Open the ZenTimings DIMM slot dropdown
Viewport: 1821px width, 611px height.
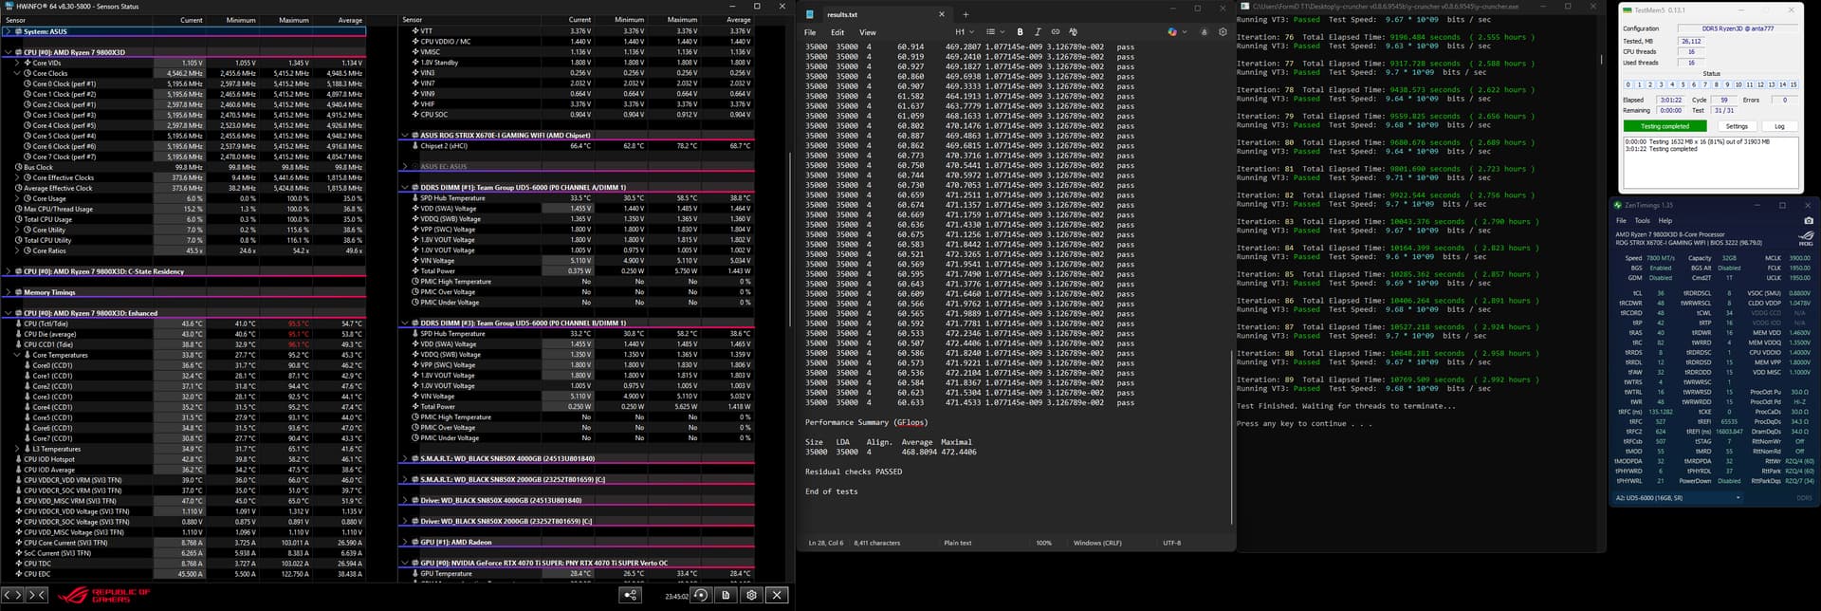(x=1679, y=498)
